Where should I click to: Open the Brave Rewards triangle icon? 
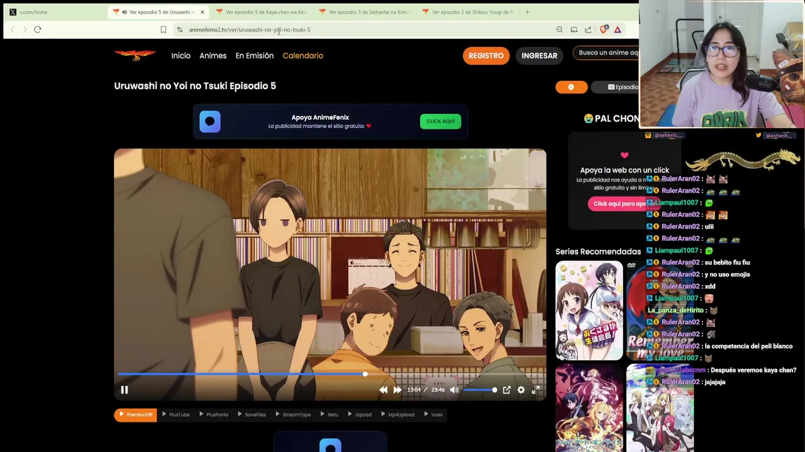(618, 30)
